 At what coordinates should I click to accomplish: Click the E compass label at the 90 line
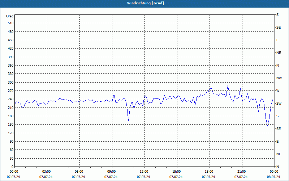(x=277, y=142)
